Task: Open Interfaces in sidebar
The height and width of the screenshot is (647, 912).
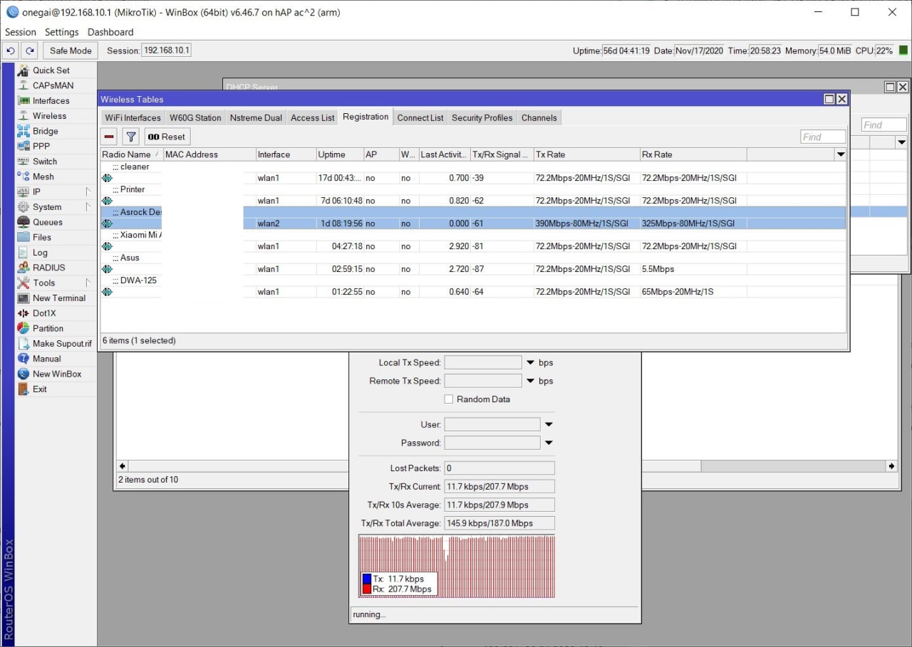Action: (56, 100)
